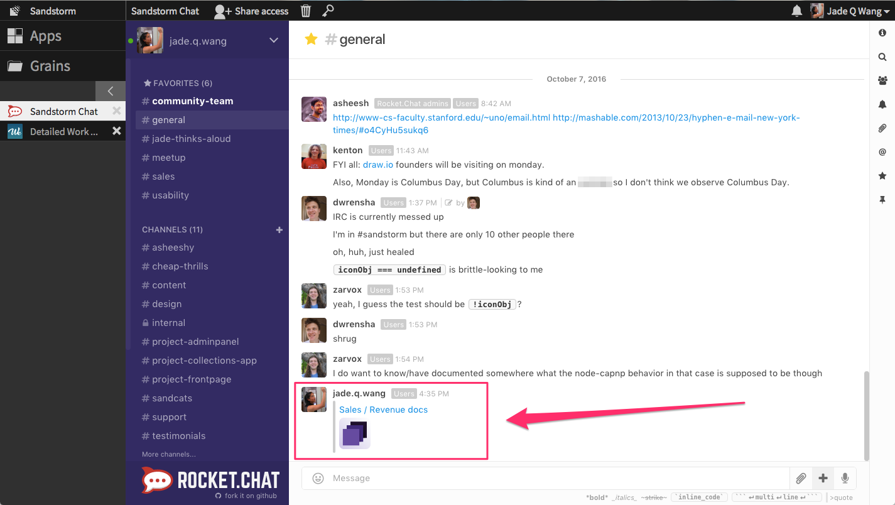The height and width of the screenshot is (505, 895).
Task: Open files list paperclip in right sidebar
Action: pyautogui.click(x=882, y=128)
